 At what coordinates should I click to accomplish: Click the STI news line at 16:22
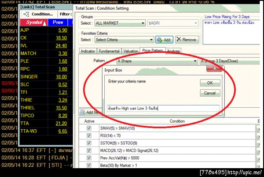[37, 165]
